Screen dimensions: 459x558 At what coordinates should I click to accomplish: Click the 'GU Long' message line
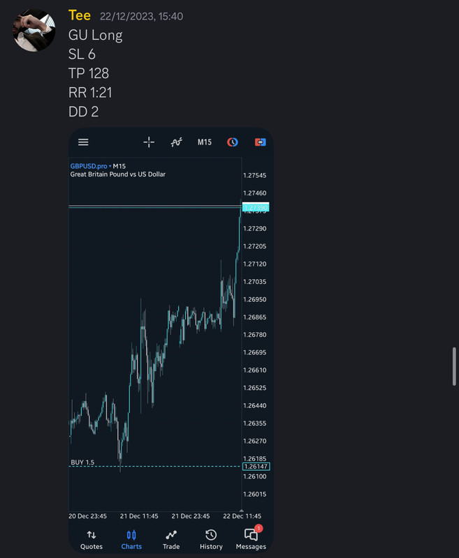[x=96, y=36]
